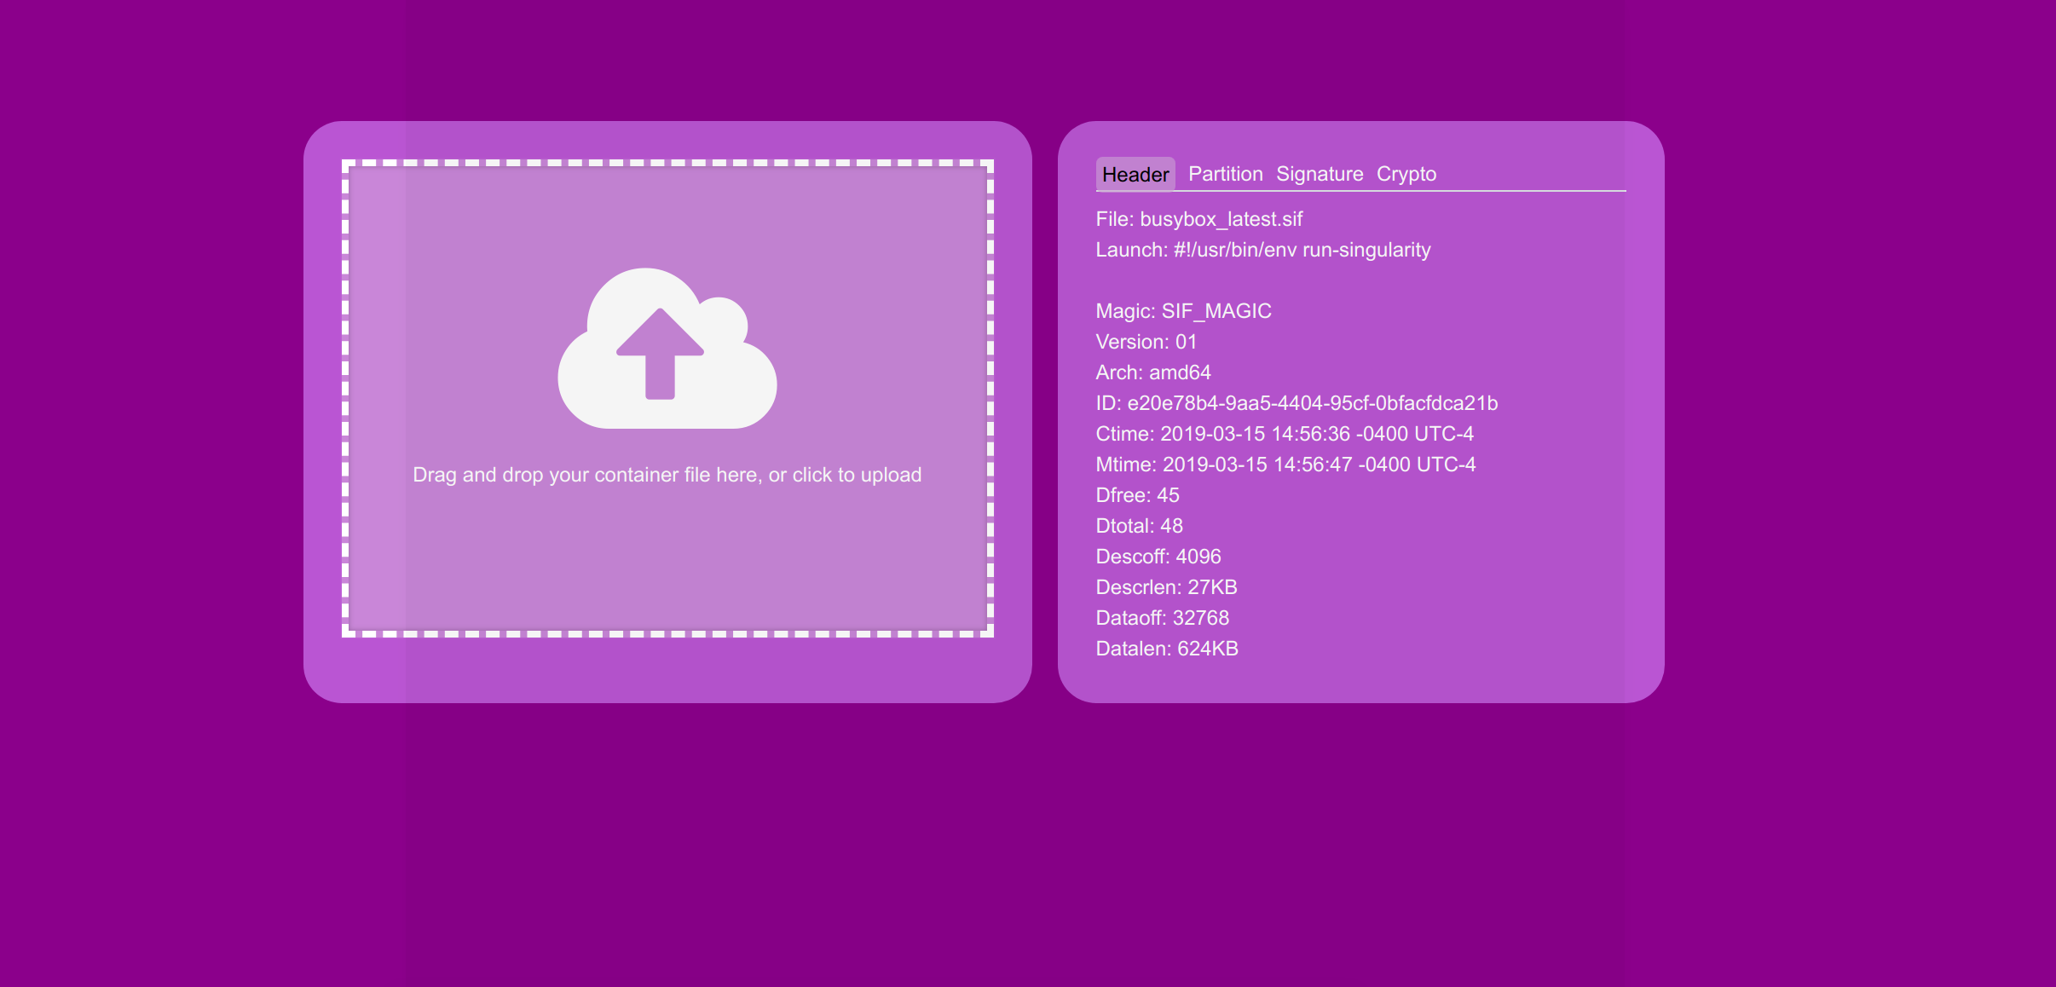The width and height of the screenshot is (2056, 987).
Task: Open the Crypto tab
Action: (x=1406, y=174)
